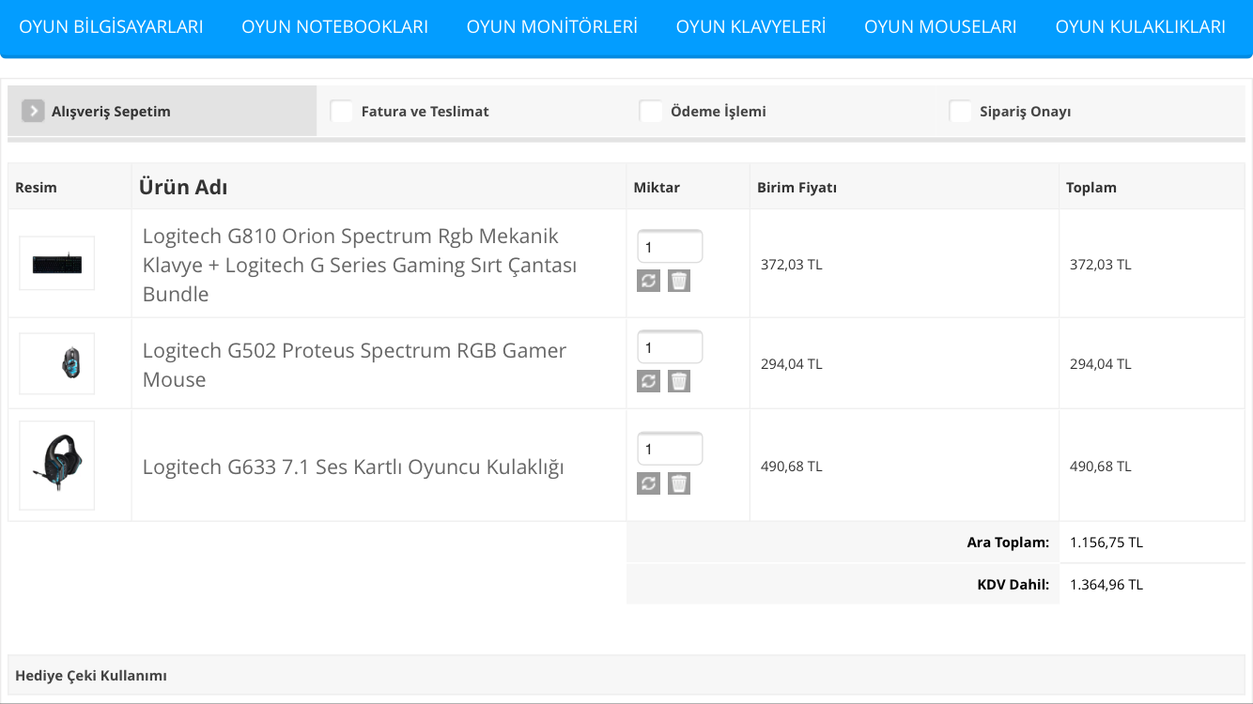Open the Logitech G810 Orion Spectrum product link
The width and height of the screenshot is (1253, 704).
360,265
